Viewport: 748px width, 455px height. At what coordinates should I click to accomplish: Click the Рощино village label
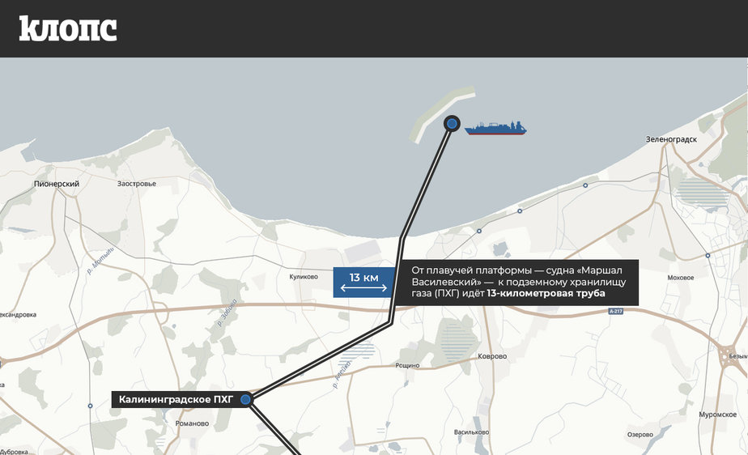coord(407,365)
